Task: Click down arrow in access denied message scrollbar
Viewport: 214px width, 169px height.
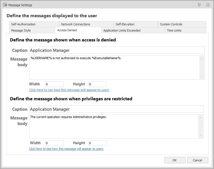Action: click(x=202, y=77)
